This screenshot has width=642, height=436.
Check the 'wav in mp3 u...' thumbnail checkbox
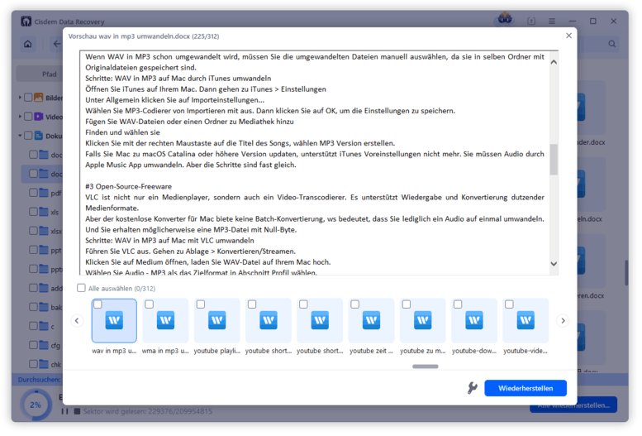click(97, 304)
